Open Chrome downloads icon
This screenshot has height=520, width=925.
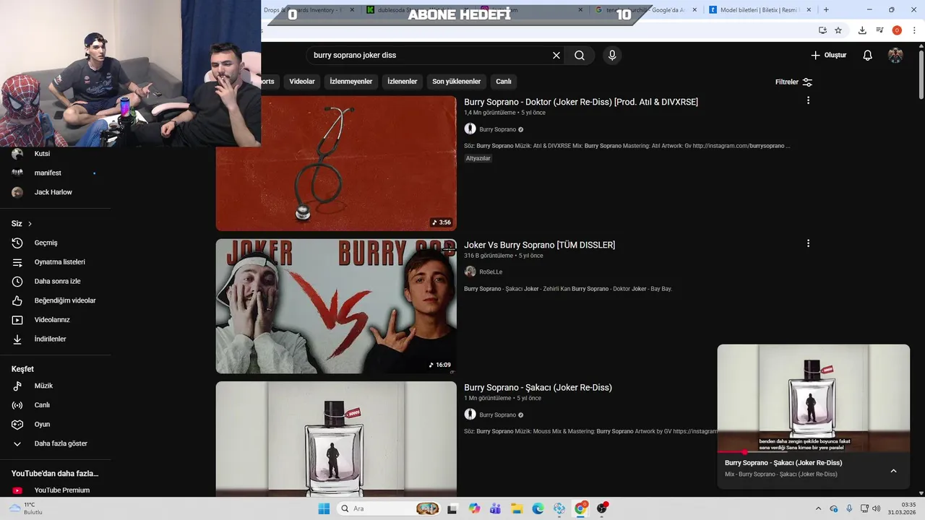[862, 30]
